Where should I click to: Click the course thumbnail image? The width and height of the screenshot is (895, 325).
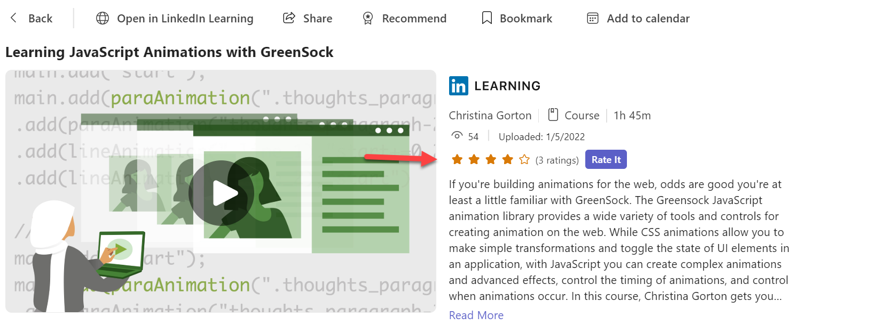point(221,191)
